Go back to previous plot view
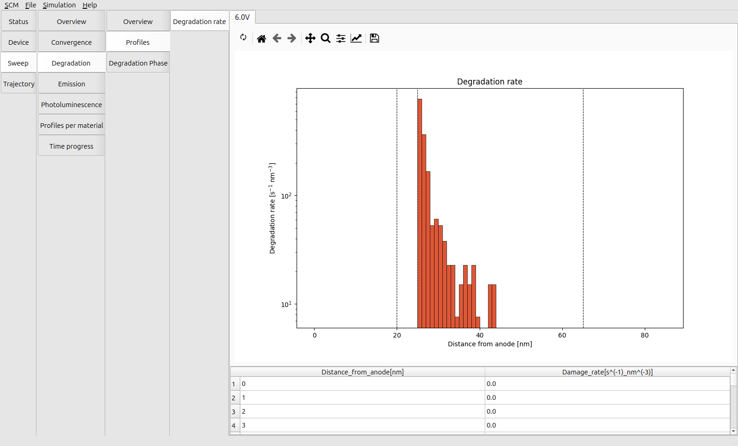This screenshot has height=446, width=738. (x=277, y=38)
